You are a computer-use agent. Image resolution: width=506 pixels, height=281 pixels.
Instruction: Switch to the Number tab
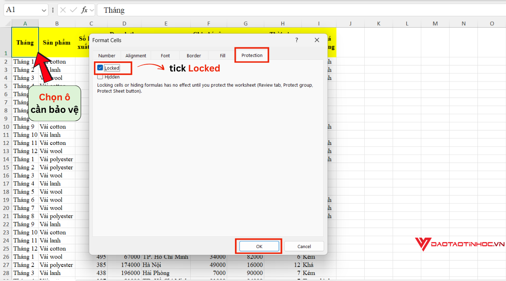point(106,55)
